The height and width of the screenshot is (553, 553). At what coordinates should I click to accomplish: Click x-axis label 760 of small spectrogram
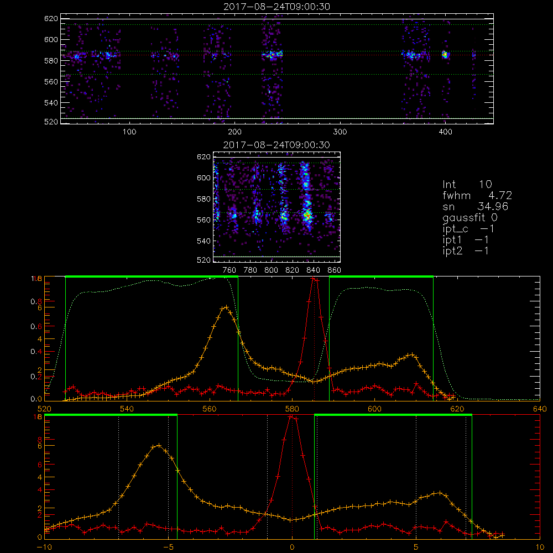tap(229, 270)
